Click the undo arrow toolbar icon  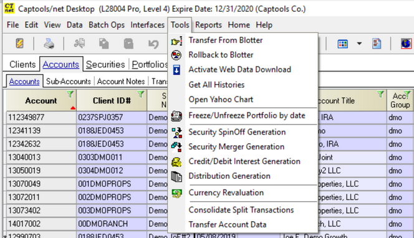pos(153,44)
